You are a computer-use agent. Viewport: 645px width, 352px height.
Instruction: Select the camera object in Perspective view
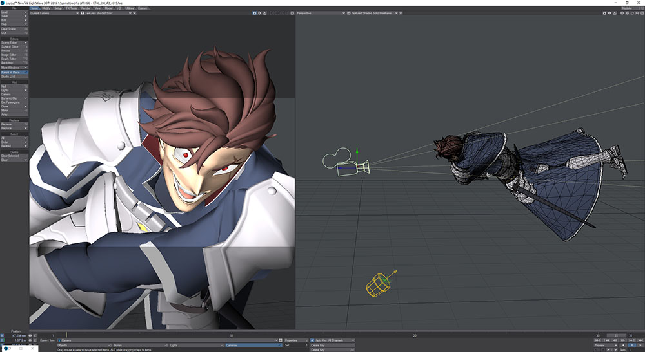pos(346,163)
